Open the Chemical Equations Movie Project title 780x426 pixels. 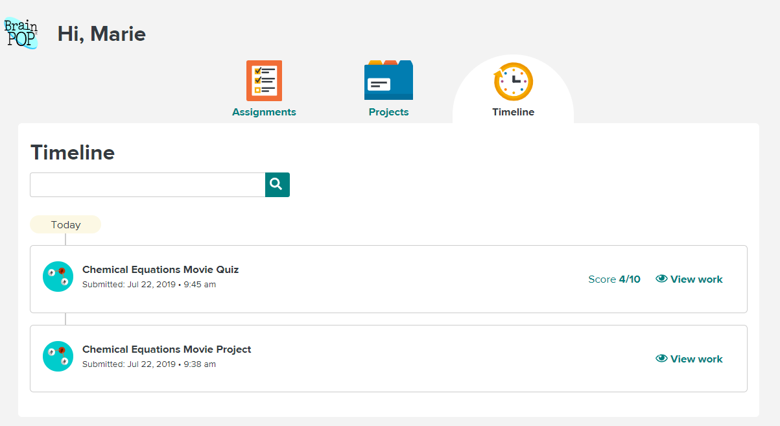[x=167, y=349]
